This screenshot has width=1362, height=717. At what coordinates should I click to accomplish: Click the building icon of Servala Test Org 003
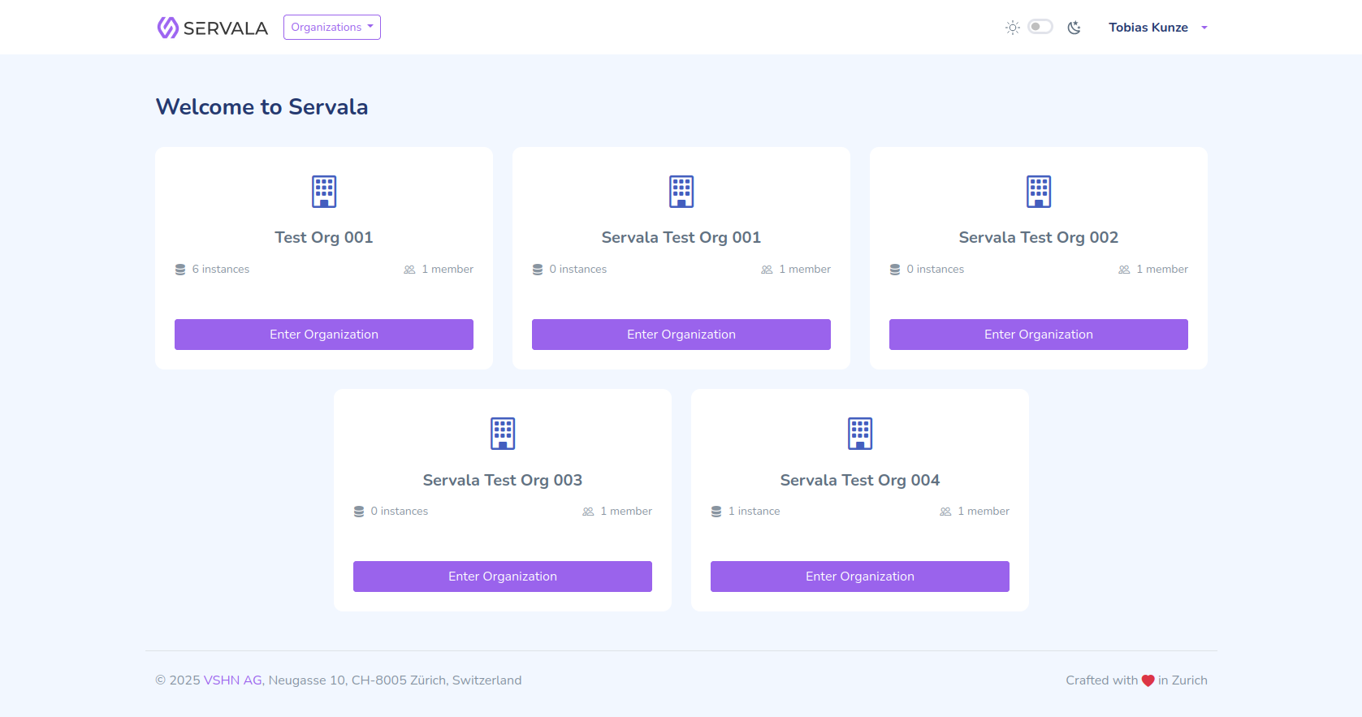pyautogui.click(x=503, y=434)
